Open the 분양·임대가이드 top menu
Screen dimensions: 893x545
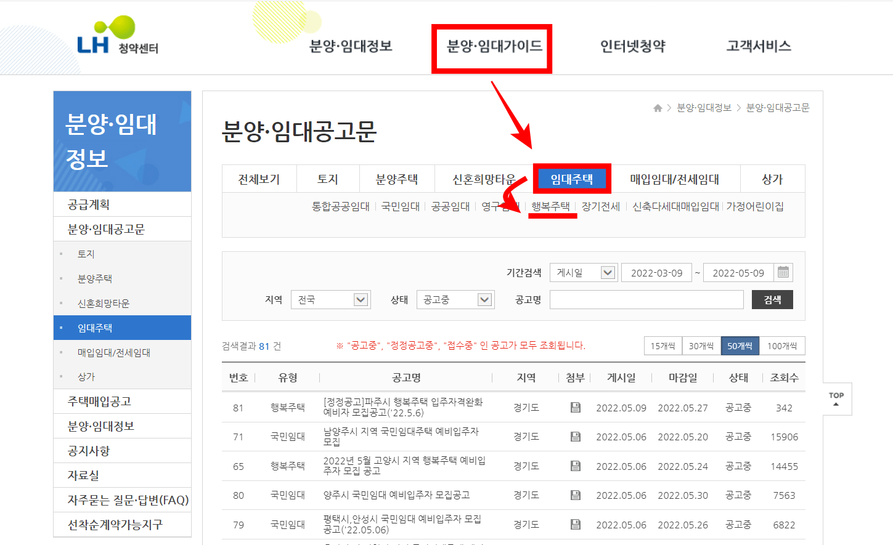coord(494,46)
